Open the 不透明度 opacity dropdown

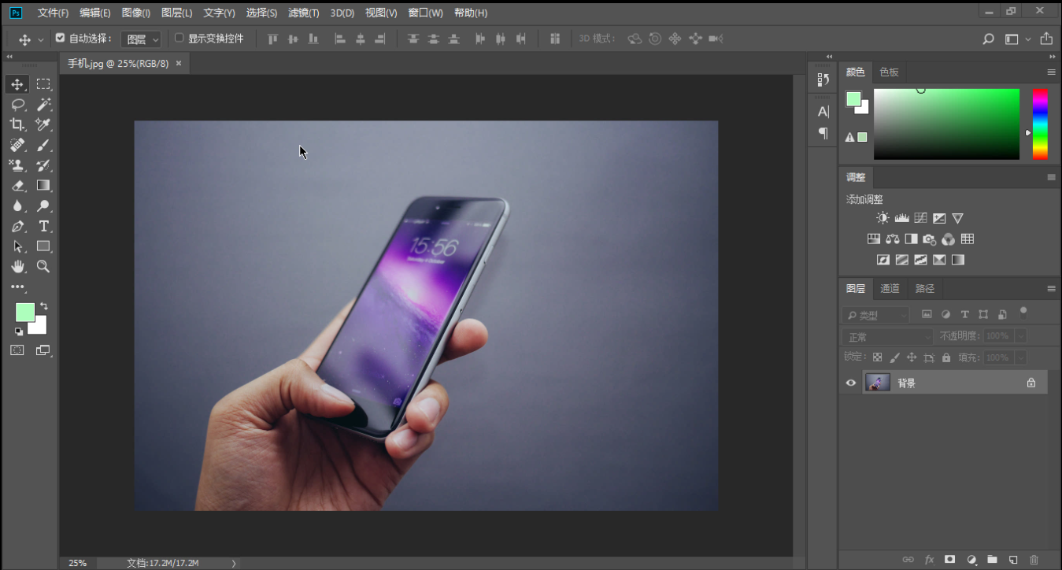(1020, 336)
